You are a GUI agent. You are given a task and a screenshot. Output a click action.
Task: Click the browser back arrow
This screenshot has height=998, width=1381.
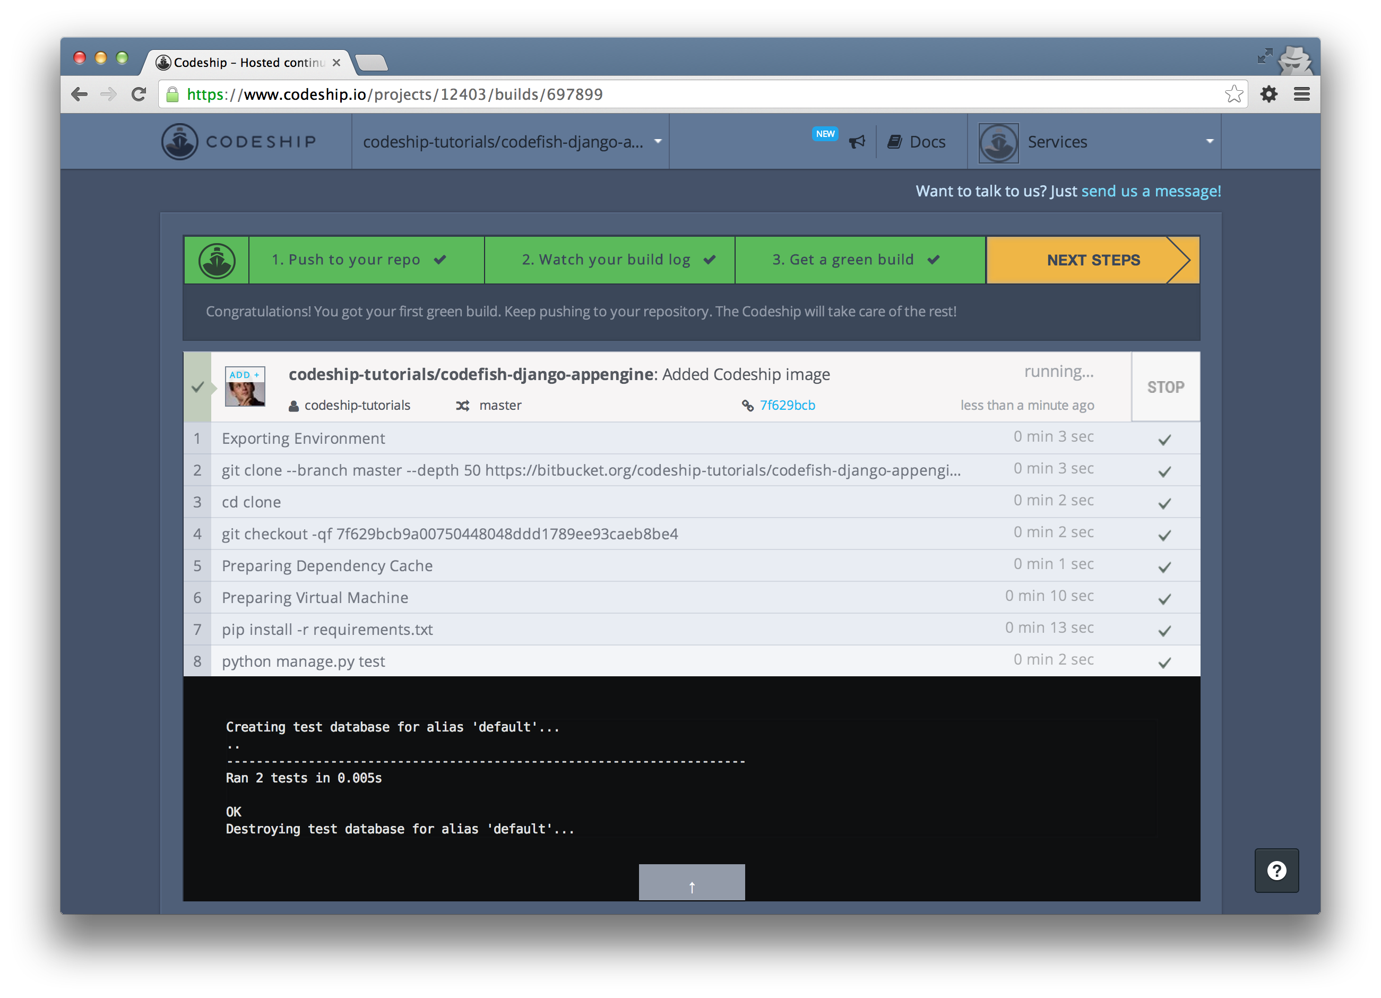coord(80,94)
